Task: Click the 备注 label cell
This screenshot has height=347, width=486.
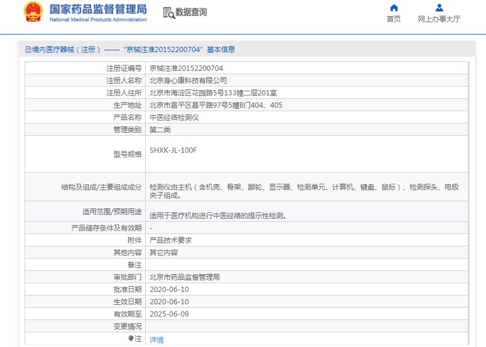Action: pos(85,265)
